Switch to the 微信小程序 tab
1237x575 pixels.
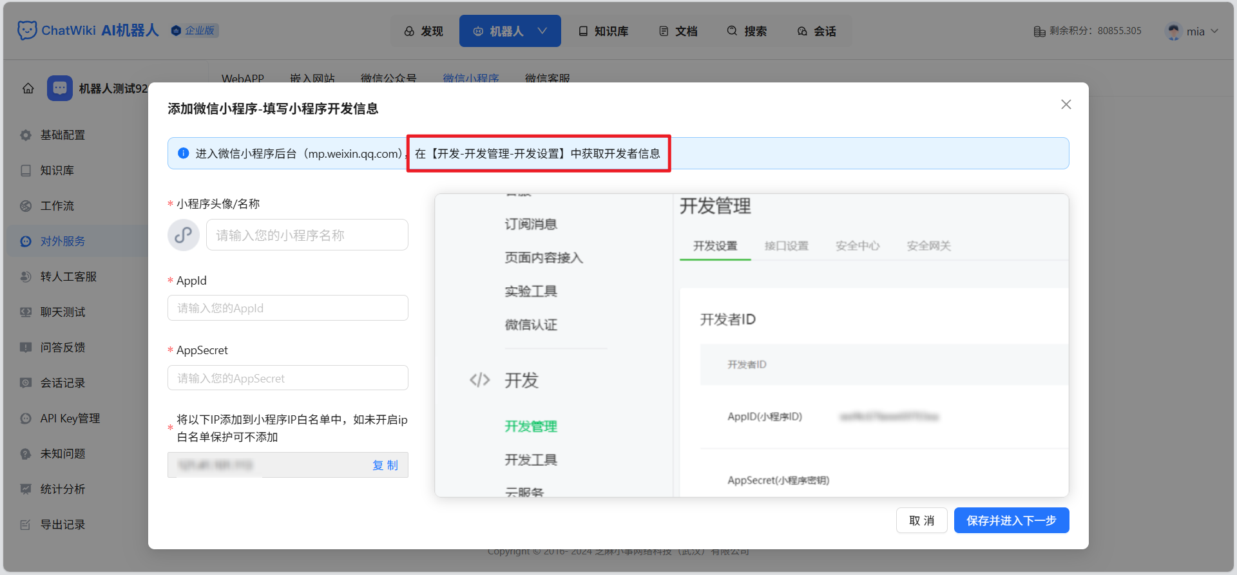pyautogui.click(x=471, y=78)
